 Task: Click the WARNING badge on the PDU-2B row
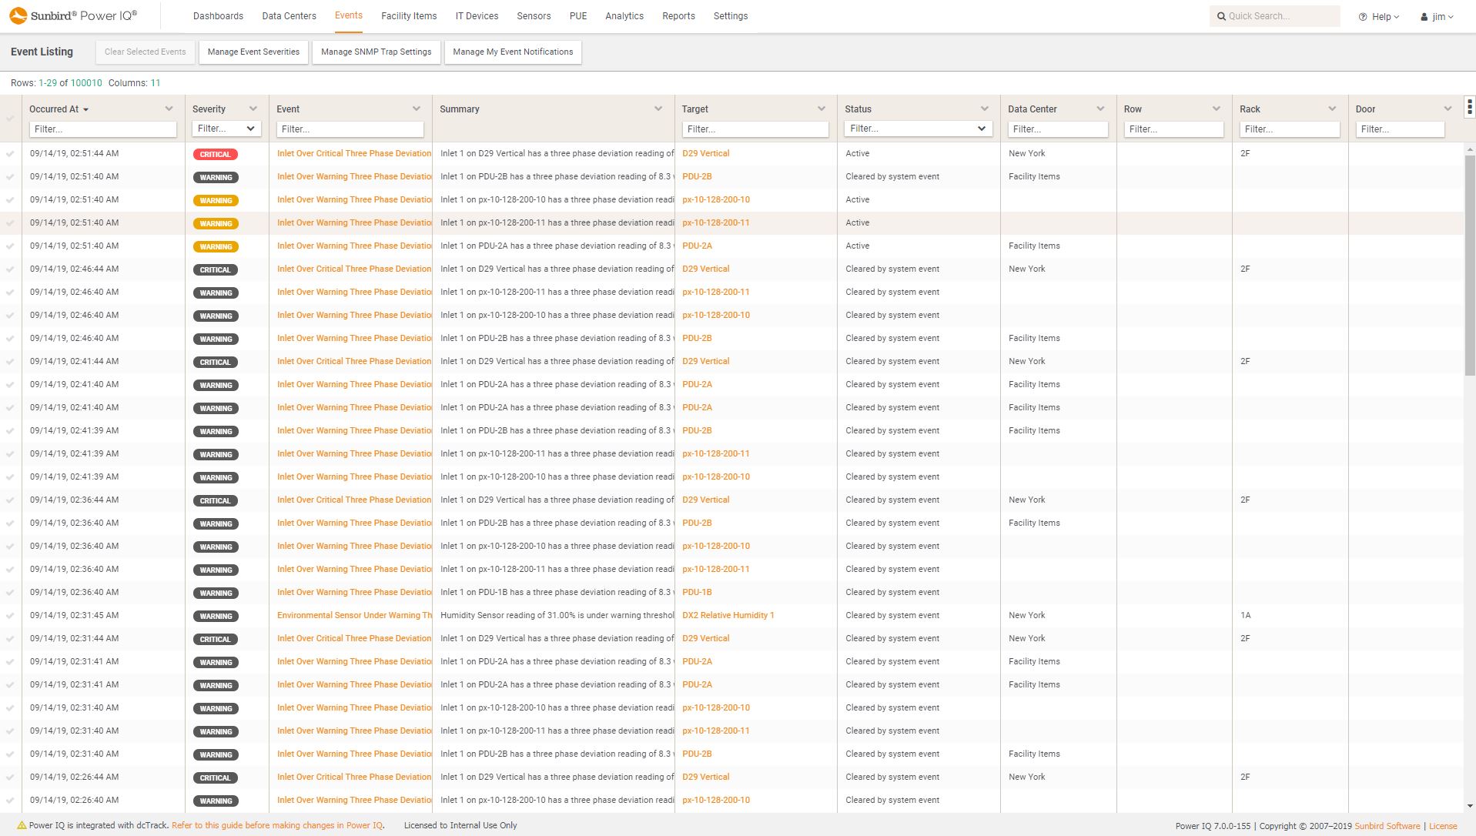coord(216,177)
